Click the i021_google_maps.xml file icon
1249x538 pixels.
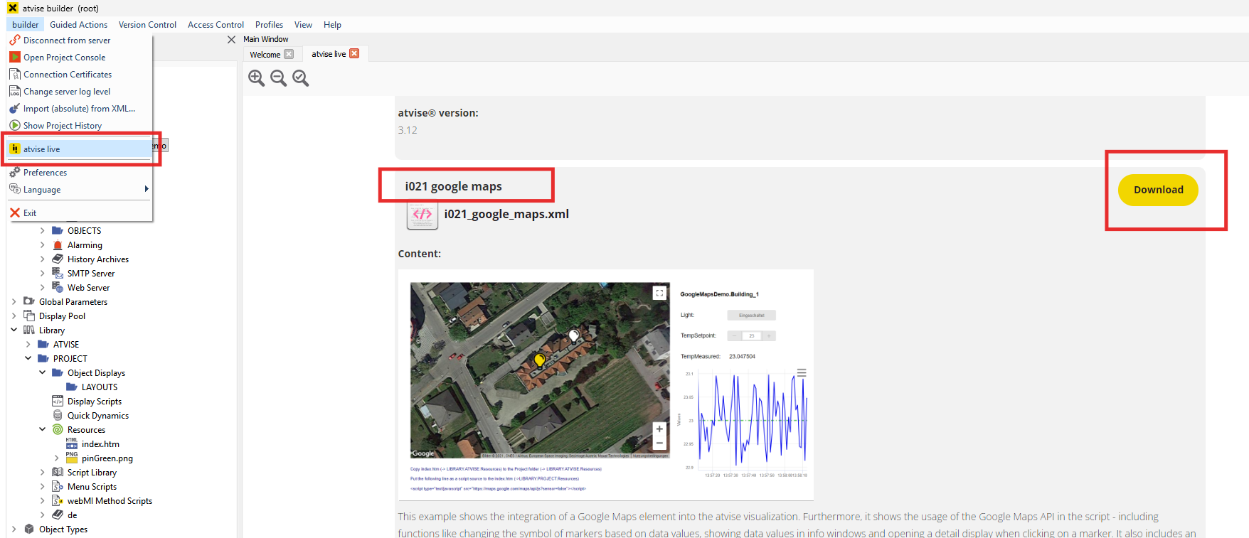coord(422,215)
